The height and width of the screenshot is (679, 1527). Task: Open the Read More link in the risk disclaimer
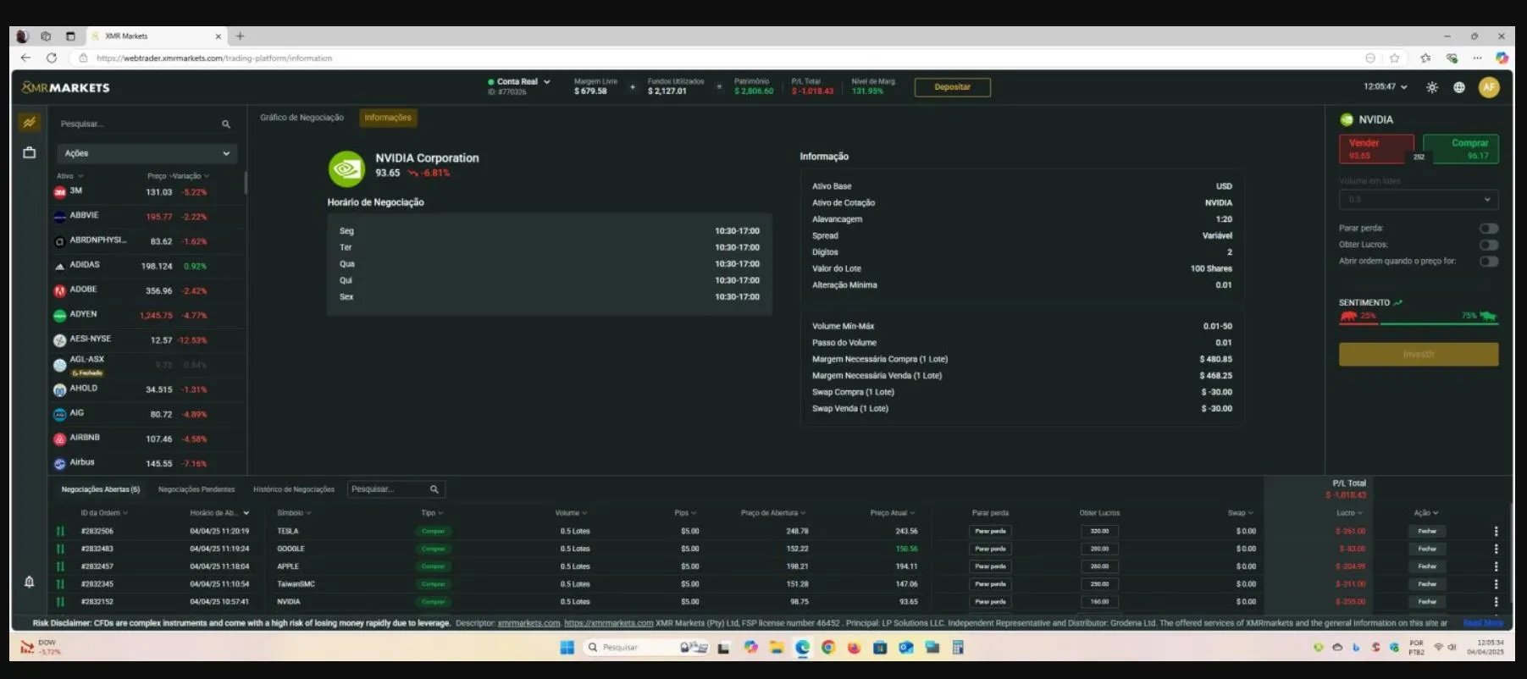click(1483, 623)
